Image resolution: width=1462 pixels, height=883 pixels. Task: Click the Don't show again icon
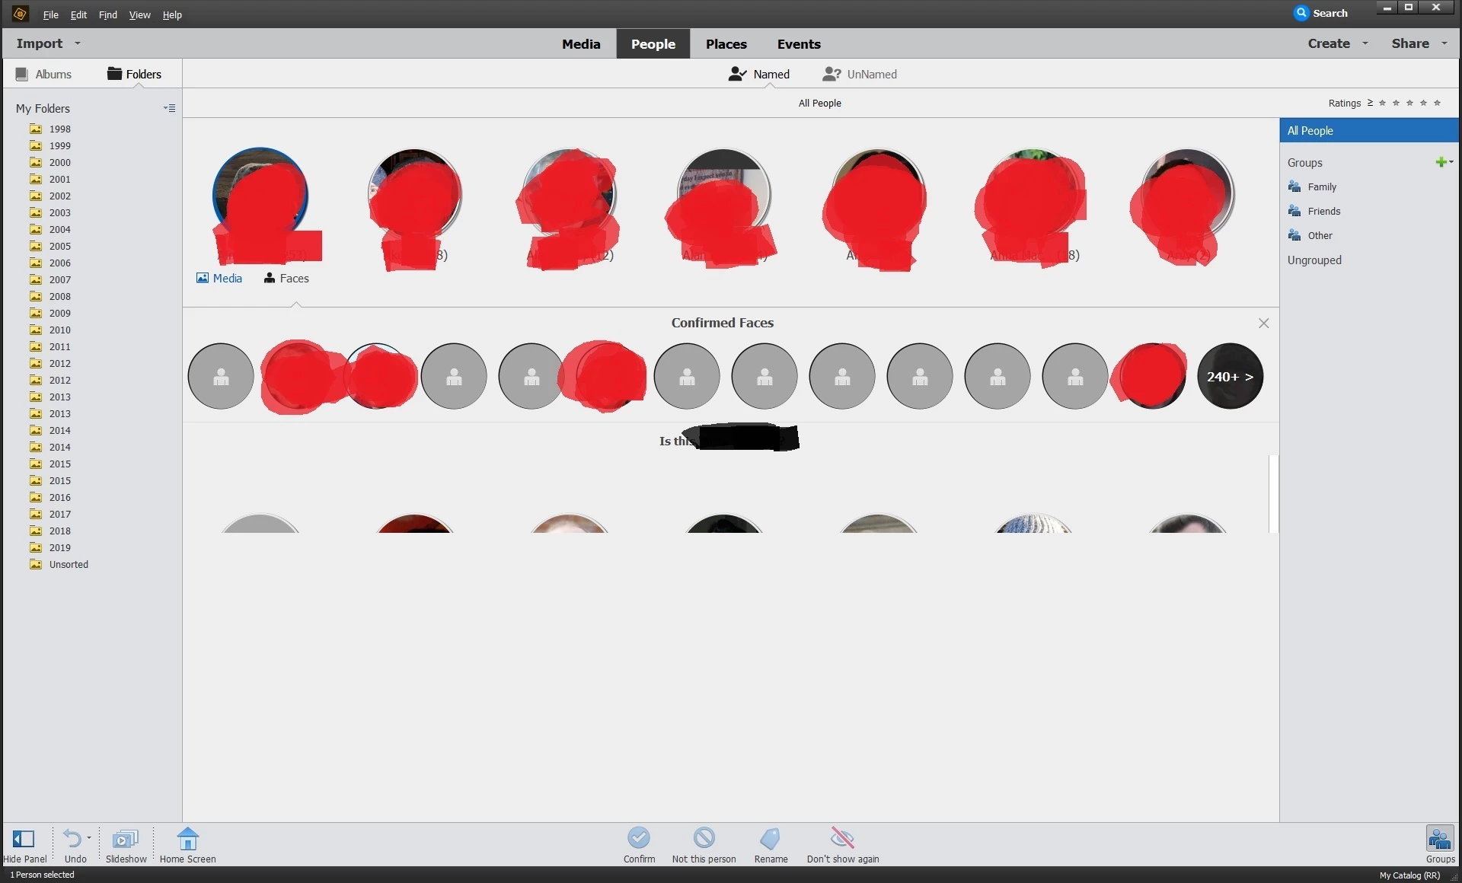(x=842, y=838)
